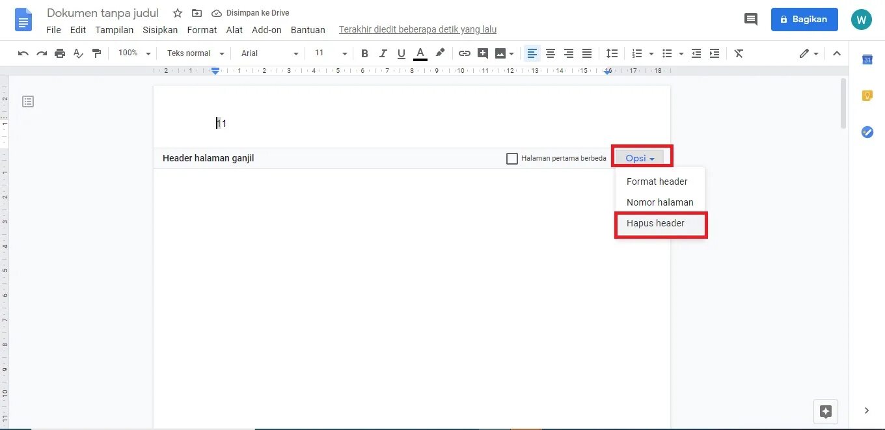Click the Redo arrow icon
This screenshot has width=885, height=430.
pos(42,53)
